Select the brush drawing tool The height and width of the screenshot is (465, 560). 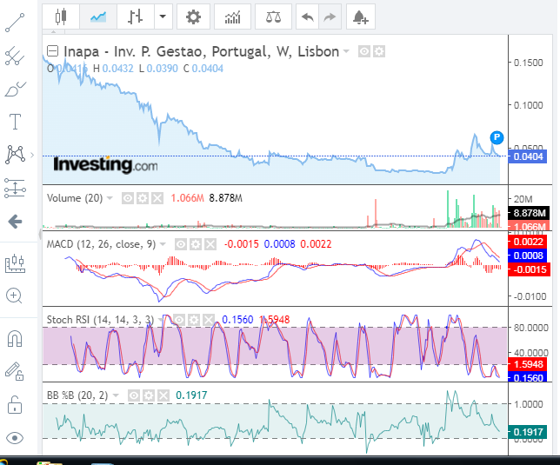click(15, 90)
